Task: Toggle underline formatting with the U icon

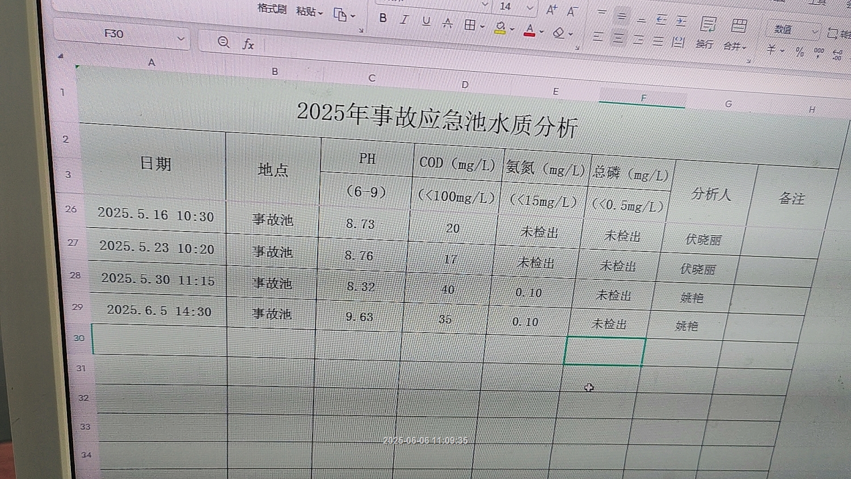Action: (x=426, y=22)
